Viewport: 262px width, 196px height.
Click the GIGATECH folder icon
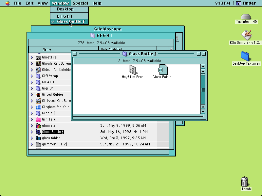[38, 82]
